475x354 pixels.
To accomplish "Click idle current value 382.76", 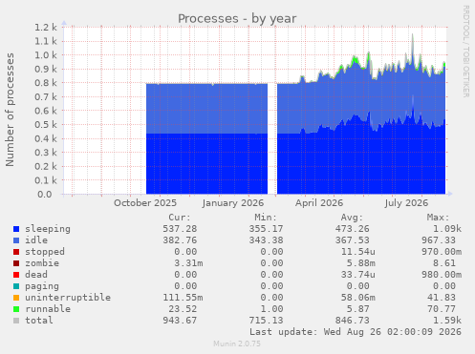I will (180, 240).
